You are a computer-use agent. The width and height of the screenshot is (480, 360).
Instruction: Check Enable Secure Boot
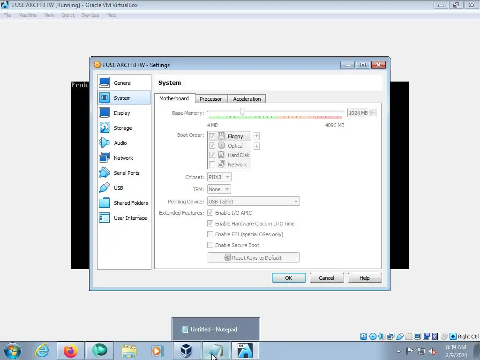point(210,245)
